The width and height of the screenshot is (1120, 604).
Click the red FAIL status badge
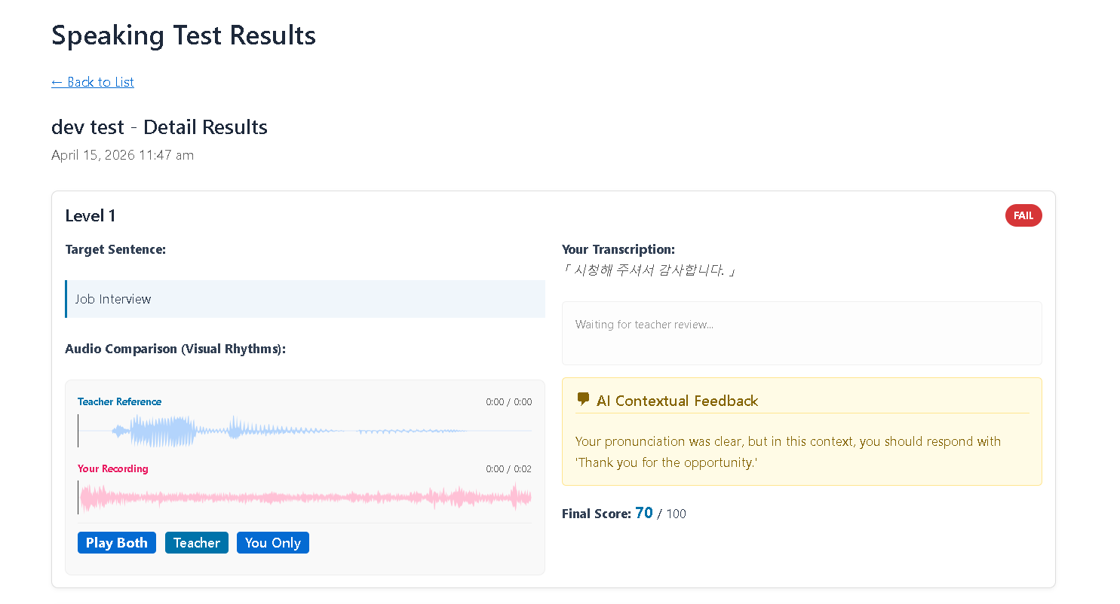pos(1023,216)
